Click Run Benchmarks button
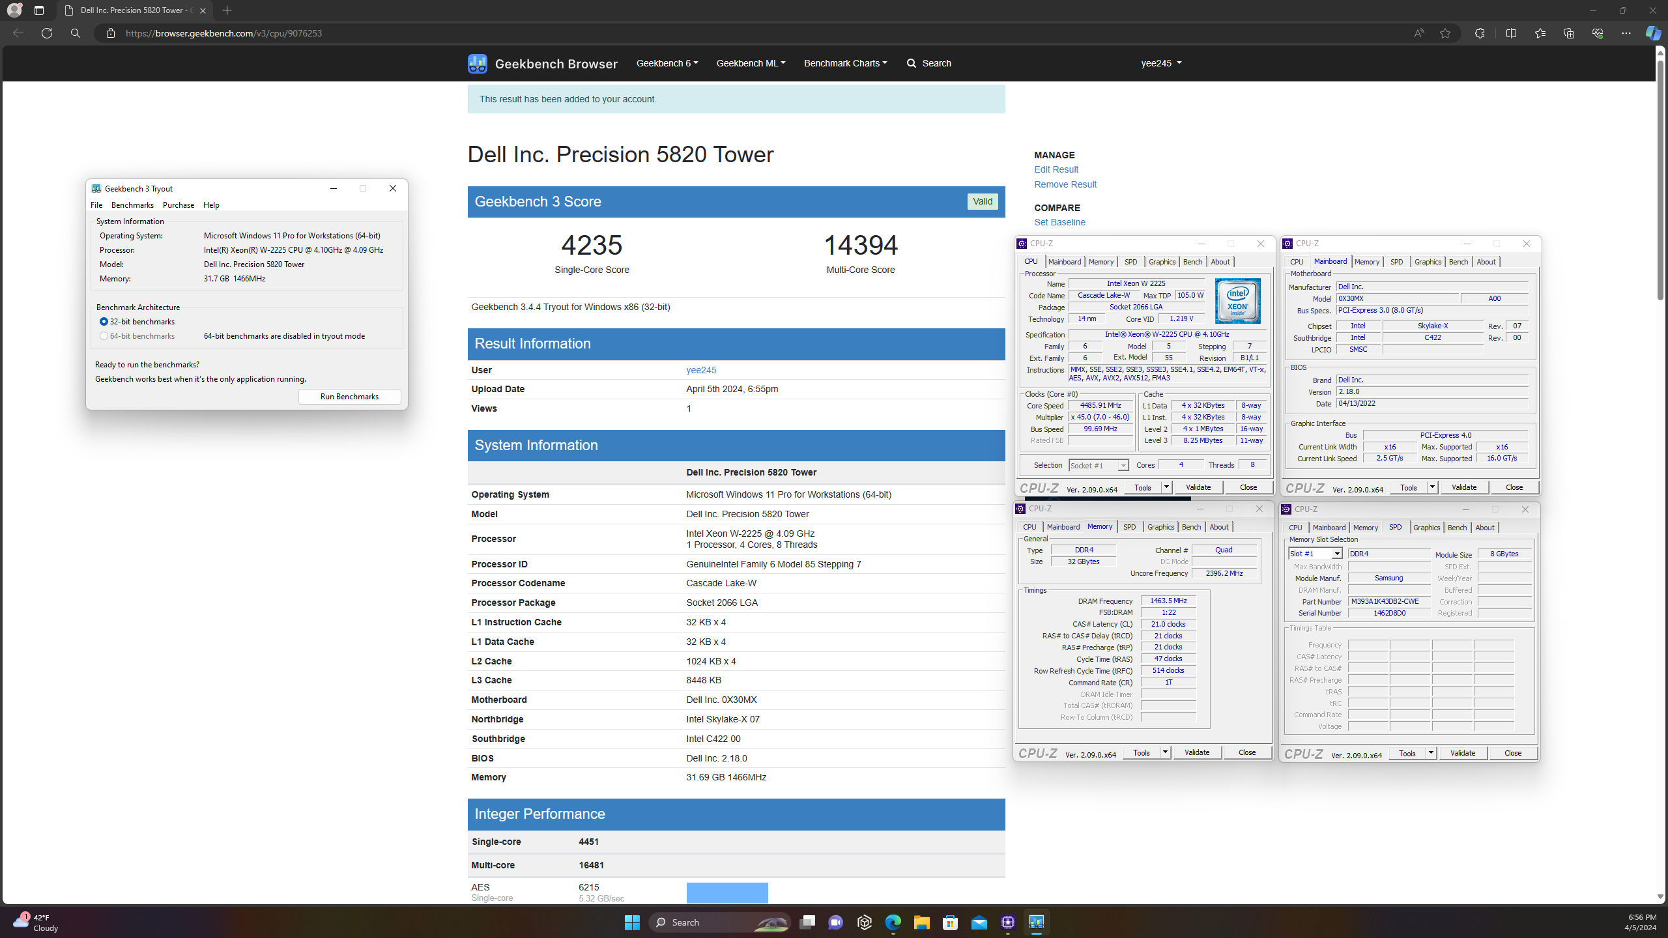The width and height of the screenshot is (1668, 938). (x=349, y=397)
